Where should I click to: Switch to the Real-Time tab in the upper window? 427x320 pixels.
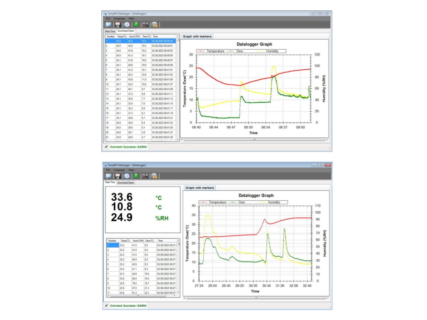pyautogui.click(x=110, y=31)
